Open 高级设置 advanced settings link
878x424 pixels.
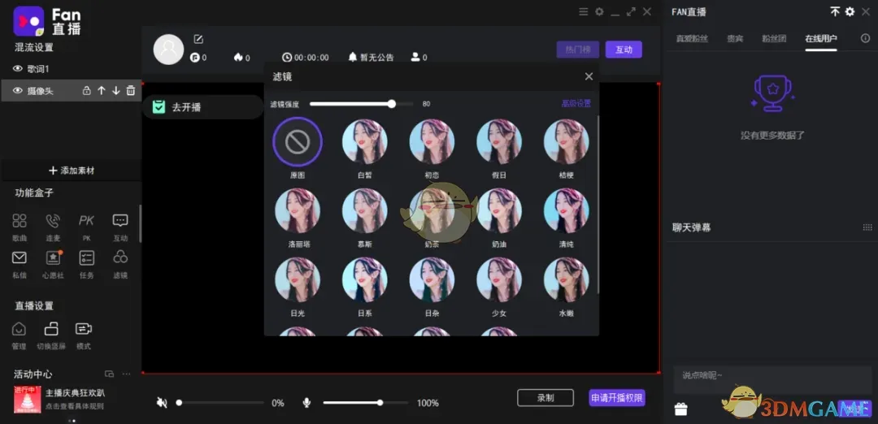pos(576,103)
